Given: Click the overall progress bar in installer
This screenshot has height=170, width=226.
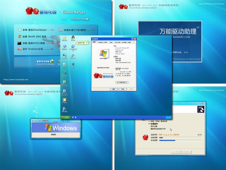Looking at the screenshot, I should pos(180,140).
